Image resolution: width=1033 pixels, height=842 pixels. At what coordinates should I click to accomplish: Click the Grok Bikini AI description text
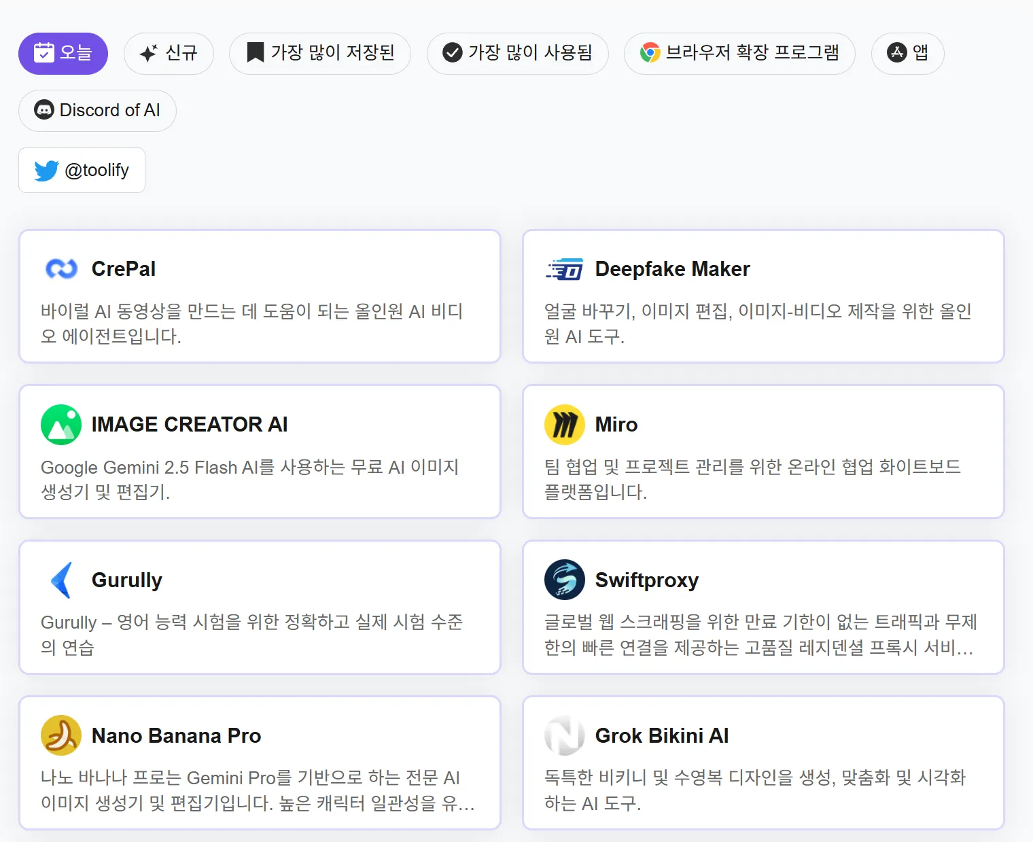755,790
